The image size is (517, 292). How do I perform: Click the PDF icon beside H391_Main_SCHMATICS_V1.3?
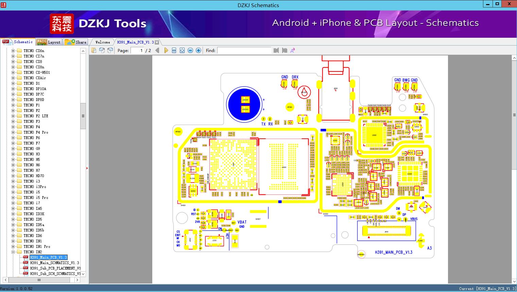pos(25,262)
